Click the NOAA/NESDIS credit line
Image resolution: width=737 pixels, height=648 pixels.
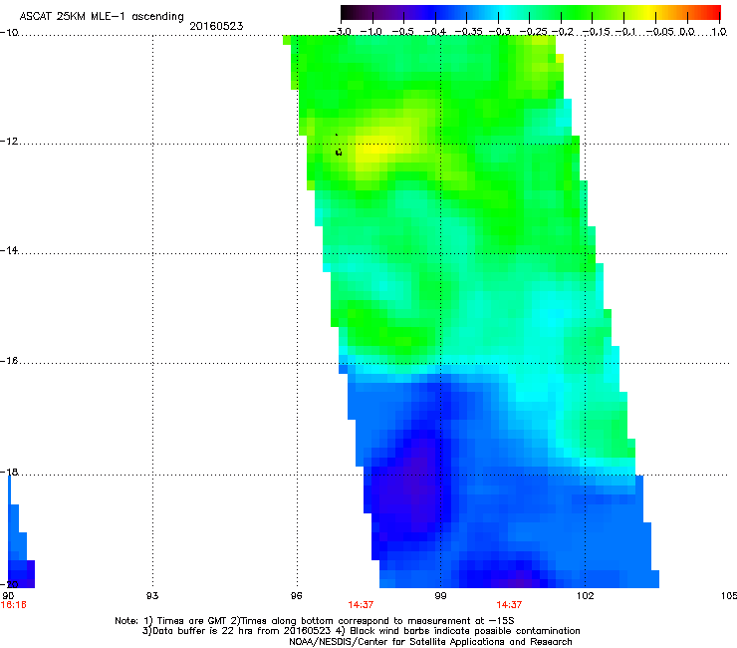pos(430,642)
